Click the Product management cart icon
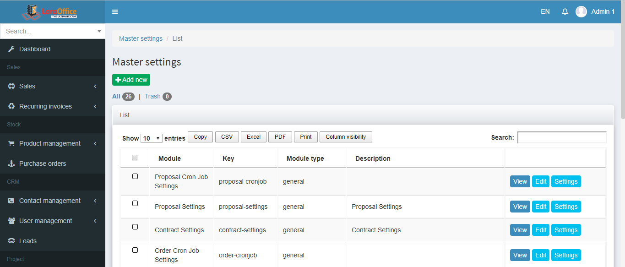Viewport: 625px width, 267px height. (11, 143)
